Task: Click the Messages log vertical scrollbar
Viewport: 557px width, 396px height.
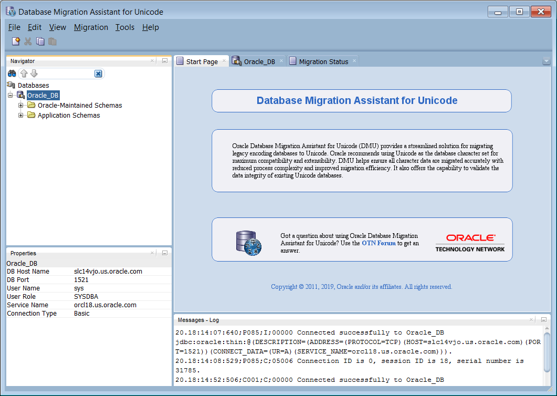Action: [547, 352]
